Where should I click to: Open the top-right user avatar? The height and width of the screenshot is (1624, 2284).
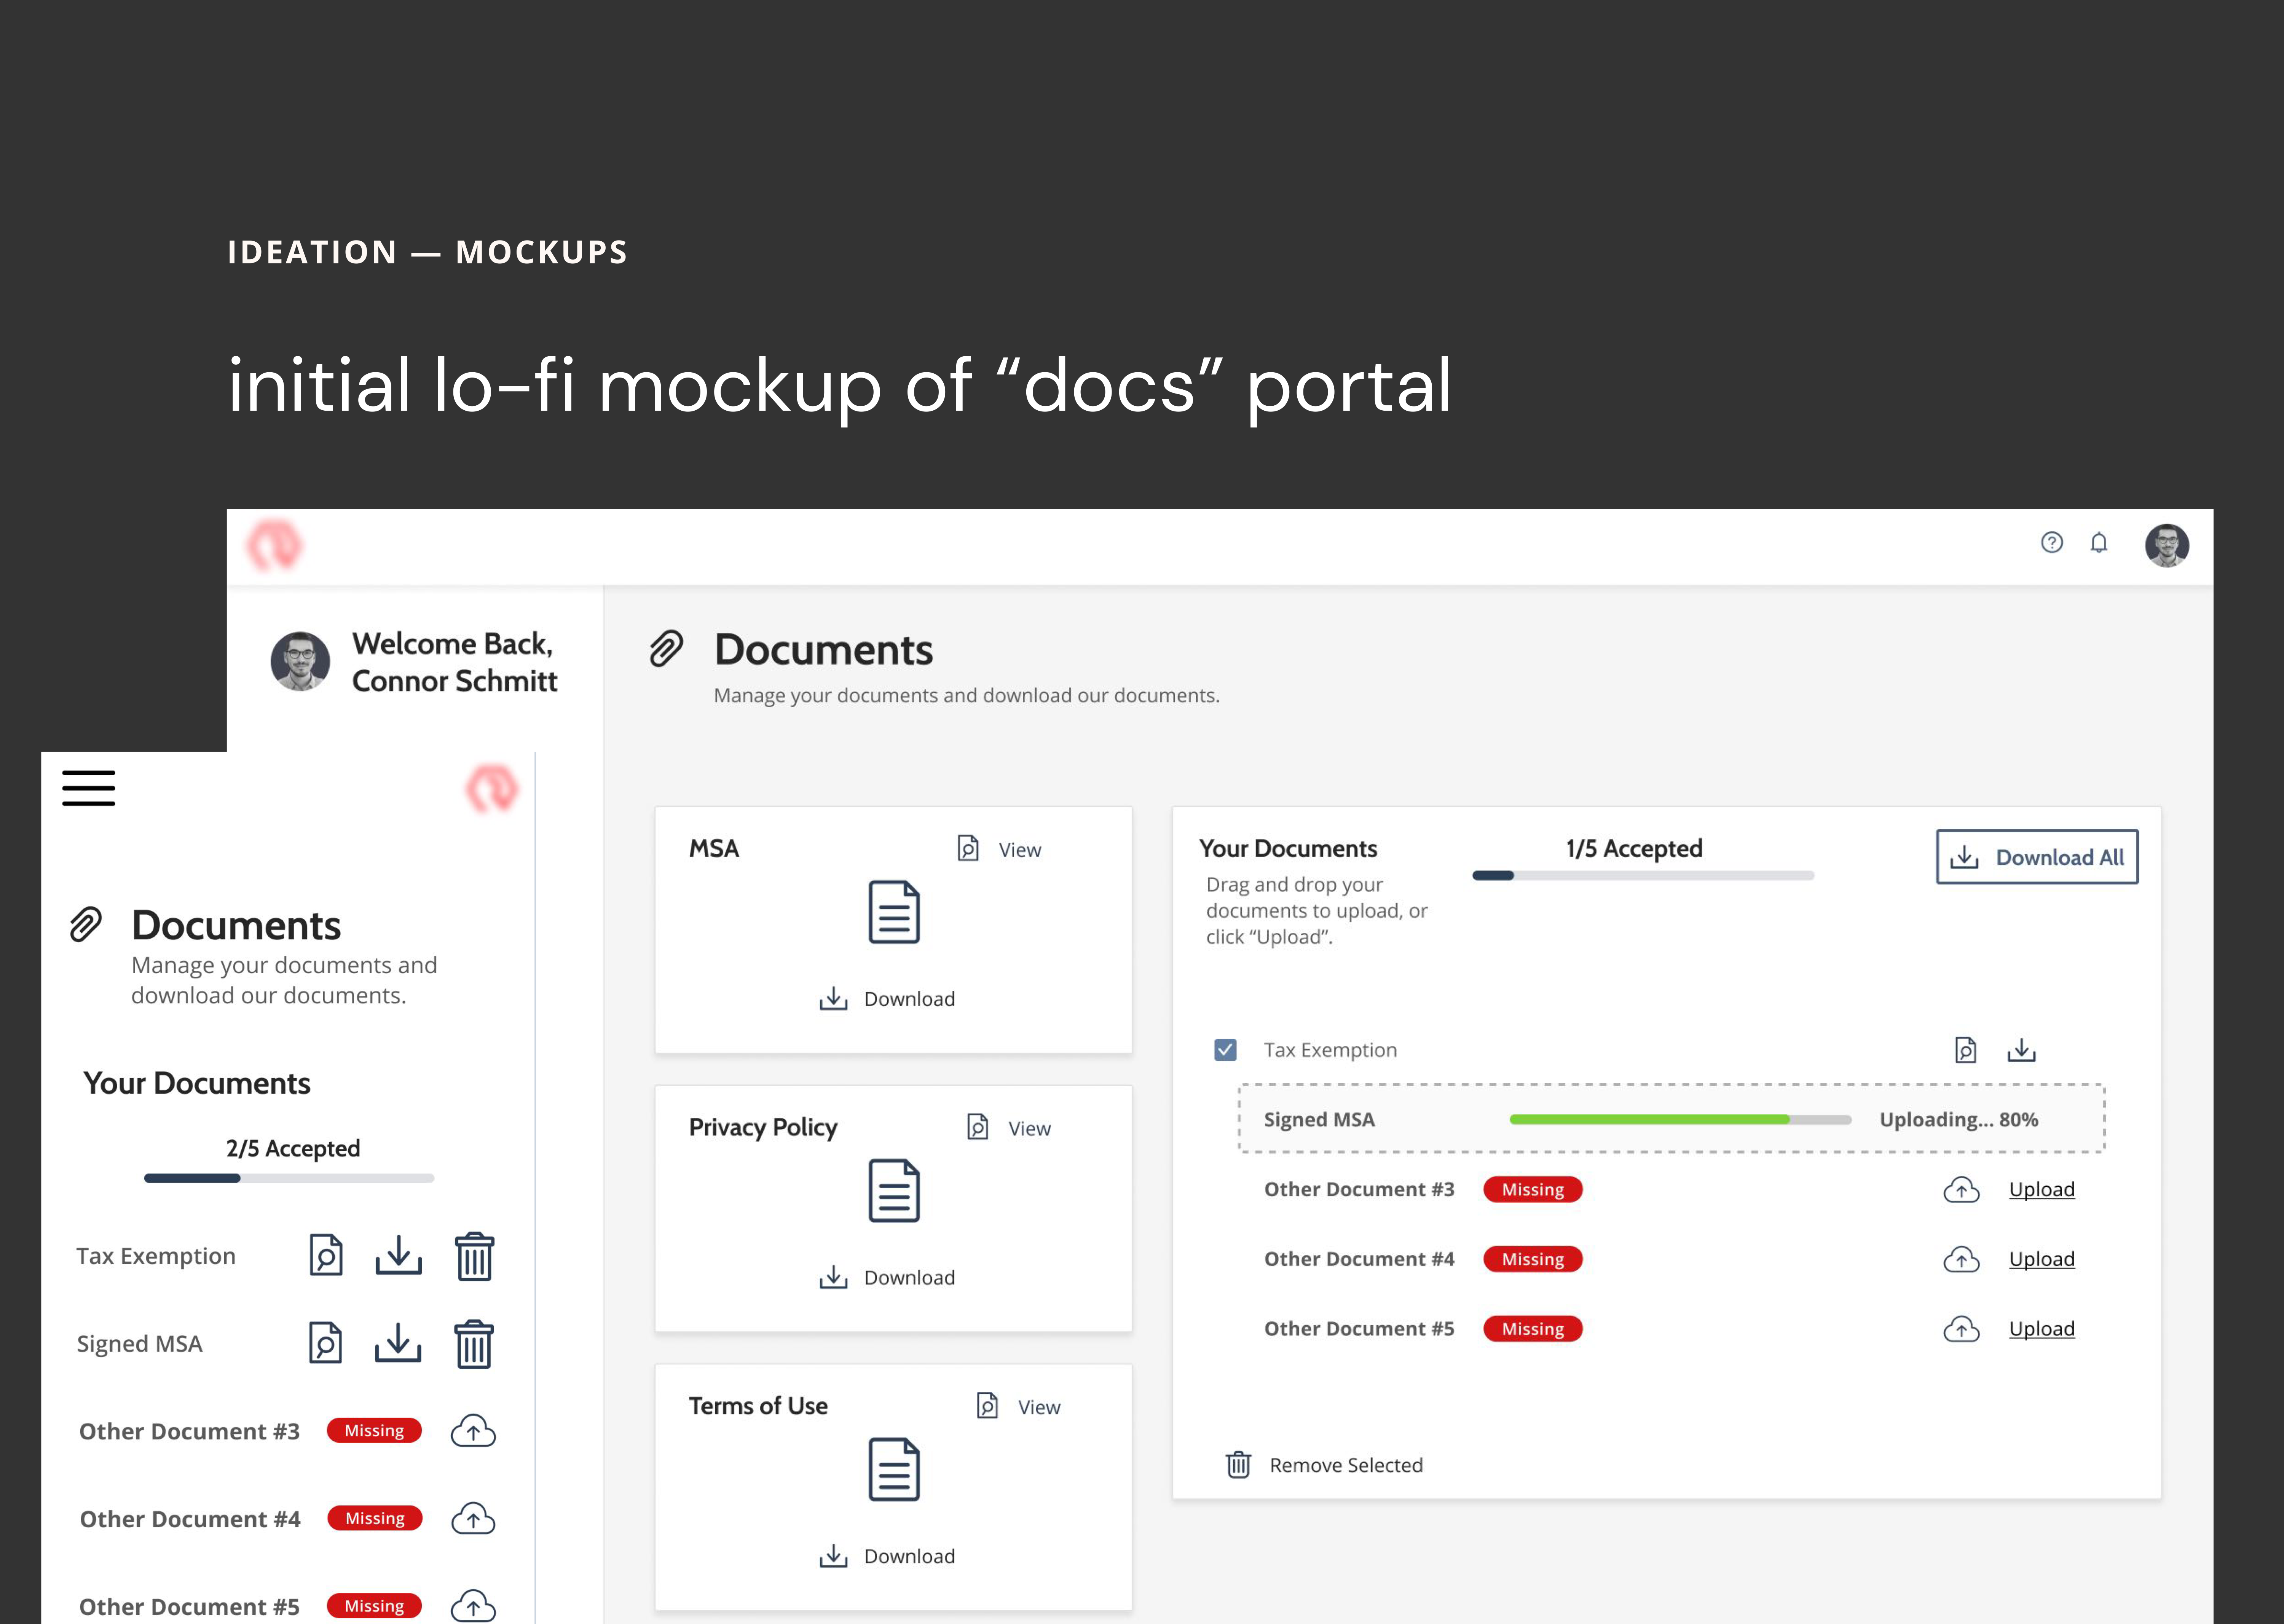[2167, 545]
